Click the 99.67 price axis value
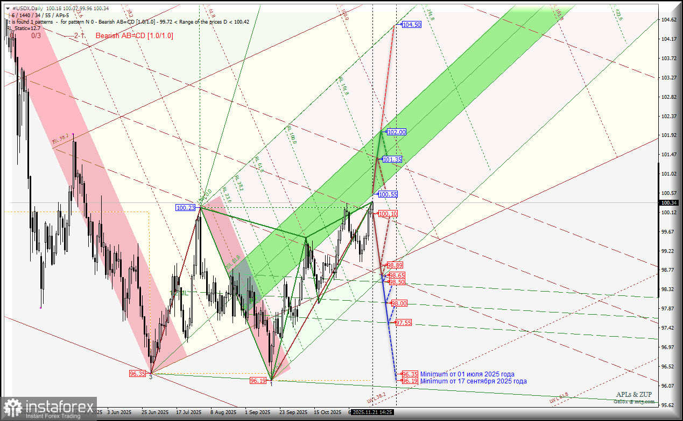This screenshot has height=421, width=683. 667,232
